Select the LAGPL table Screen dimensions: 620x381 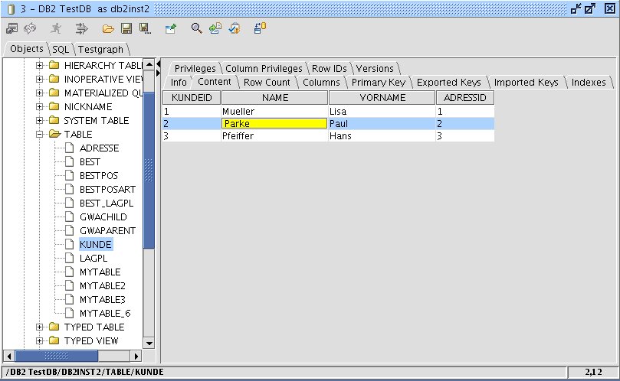(93, 259)
